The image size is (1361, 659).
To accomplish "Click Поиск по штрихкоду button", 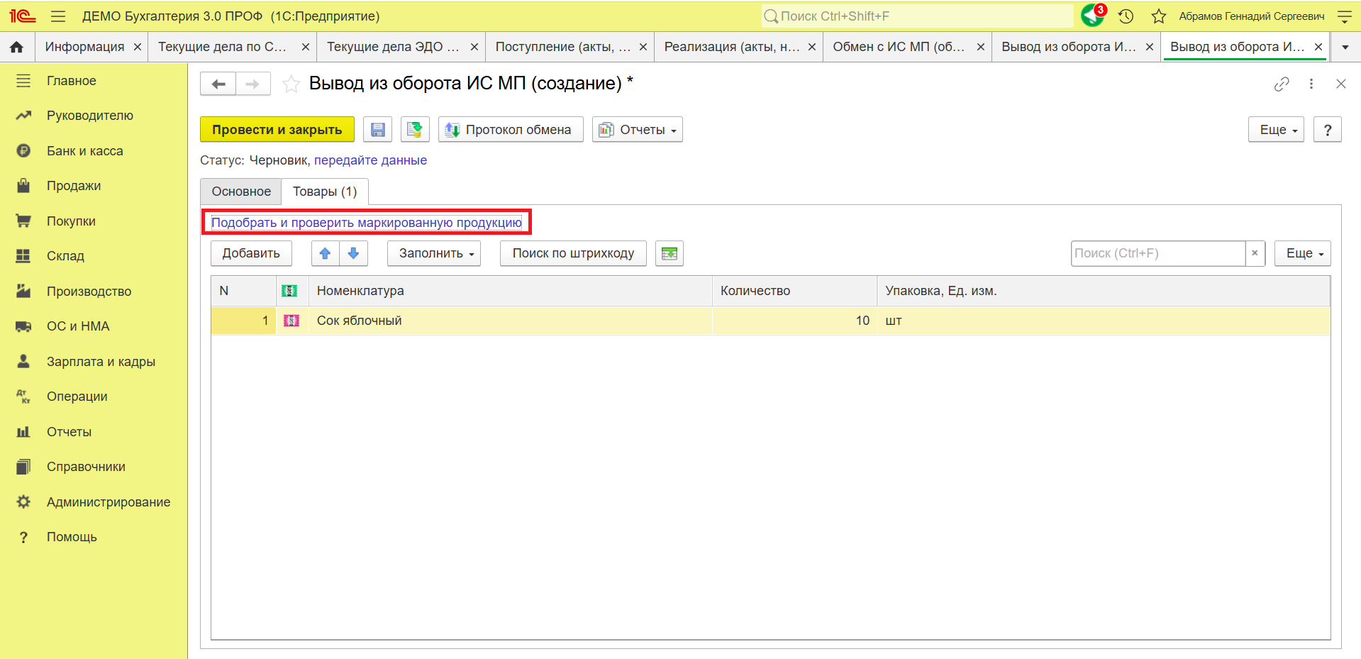I will (x=573, y=253).
